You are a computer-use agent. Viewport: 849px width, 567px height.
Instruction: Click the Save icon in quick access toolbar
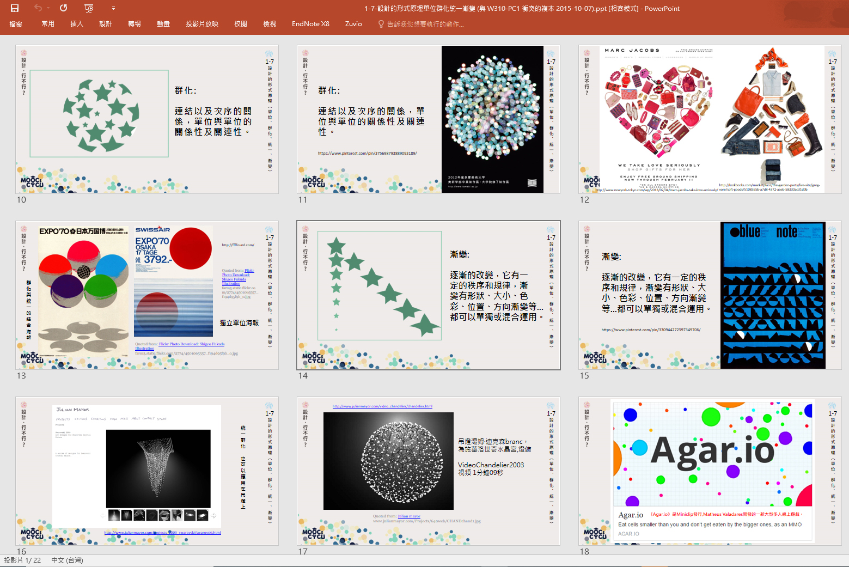[x=15, y=8]
